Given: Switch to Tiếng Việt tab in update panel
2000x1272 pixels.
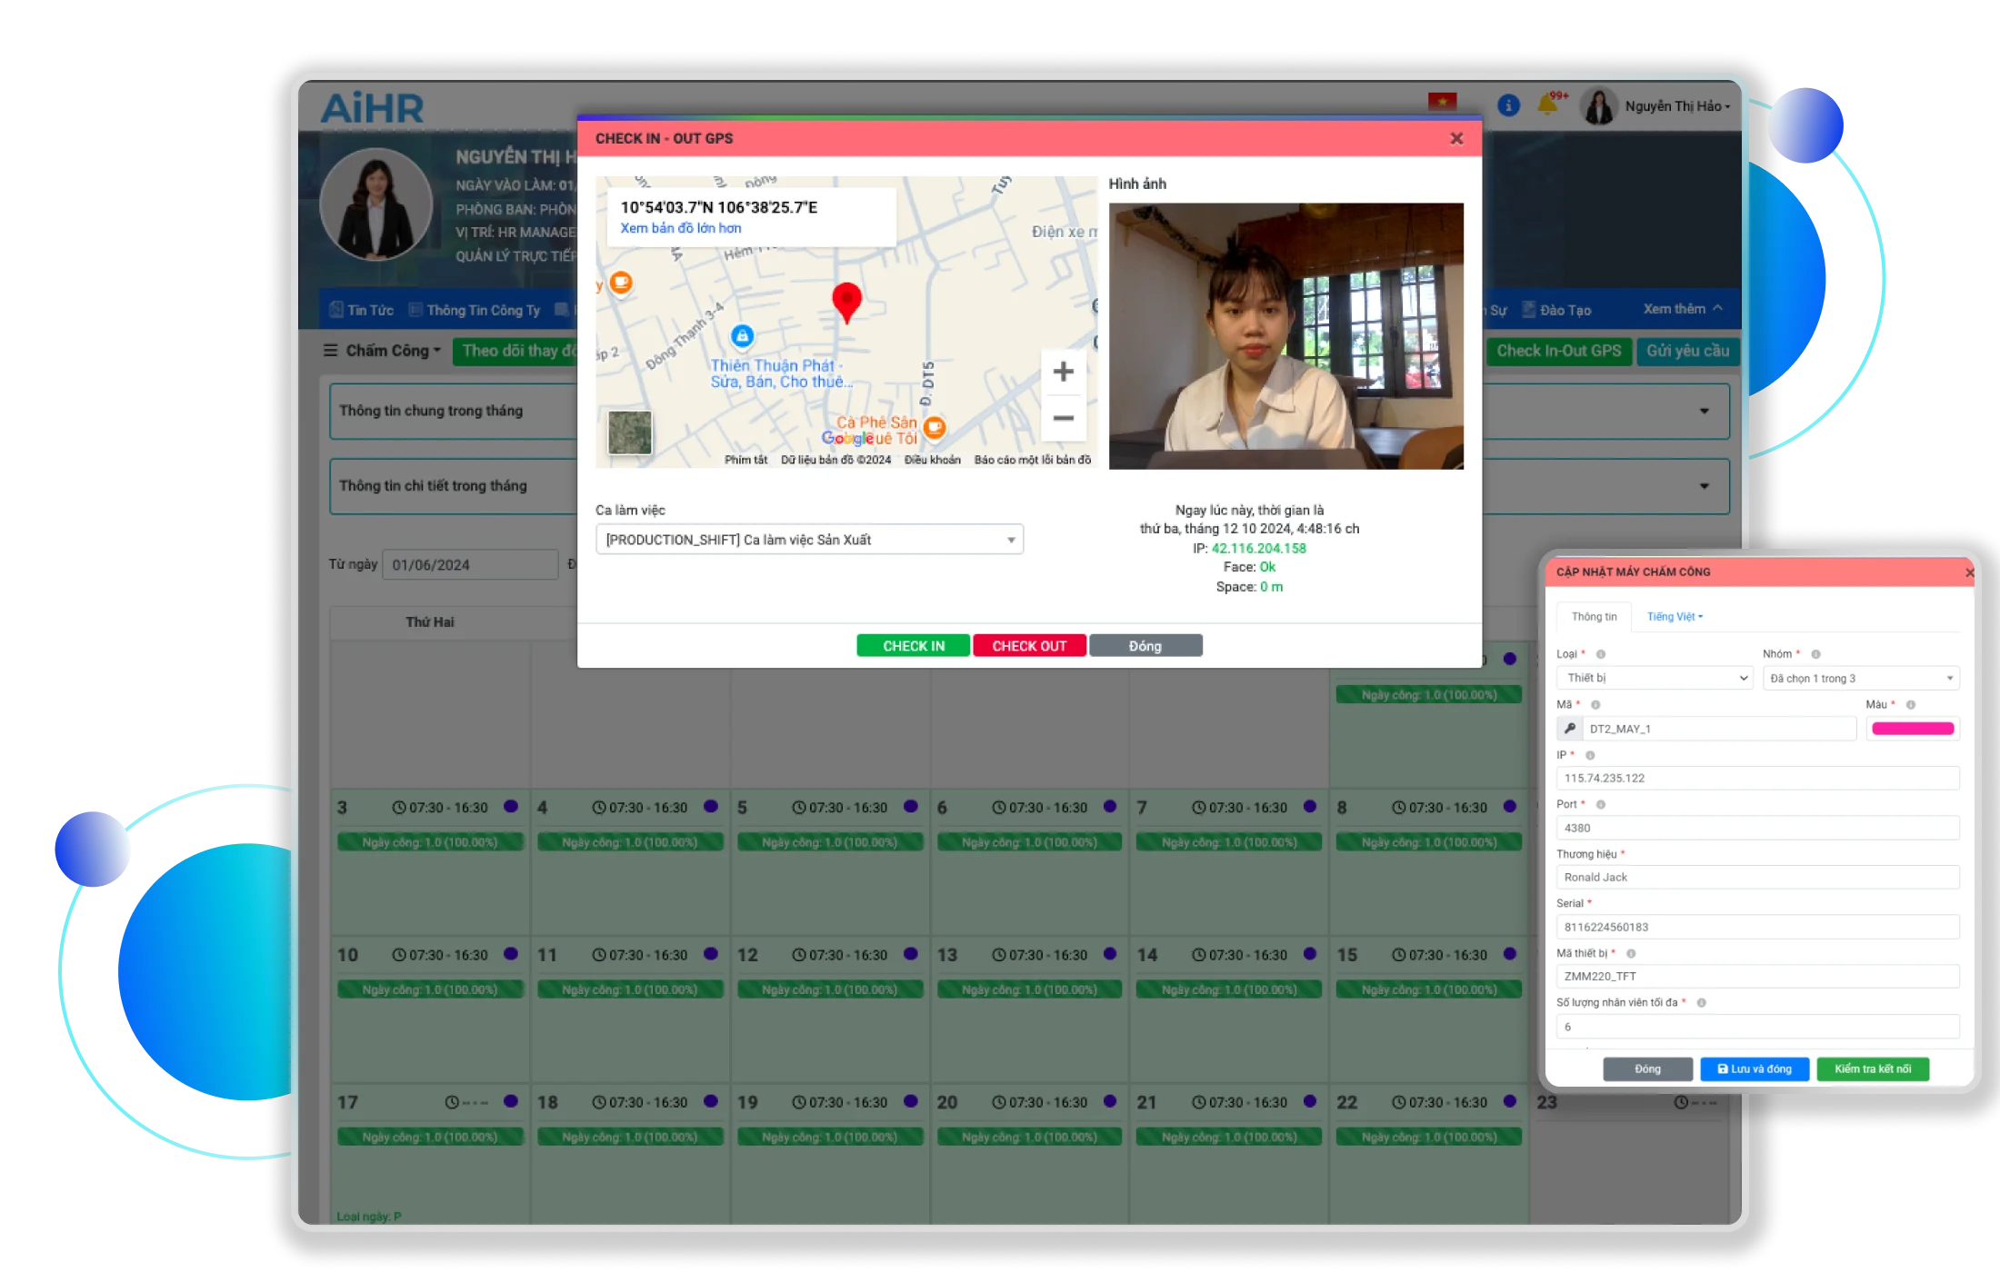Looking at the screenshot, I should point(1674,616).
